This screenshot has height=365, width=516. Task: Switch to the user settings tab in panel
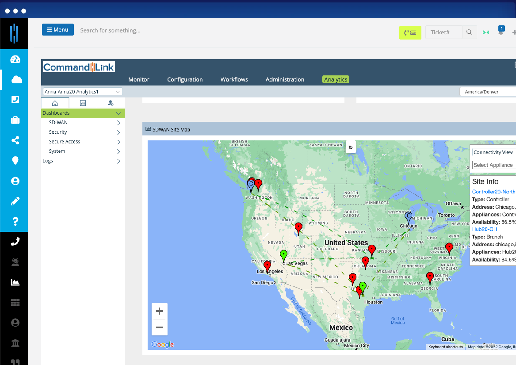click(110, 103)
